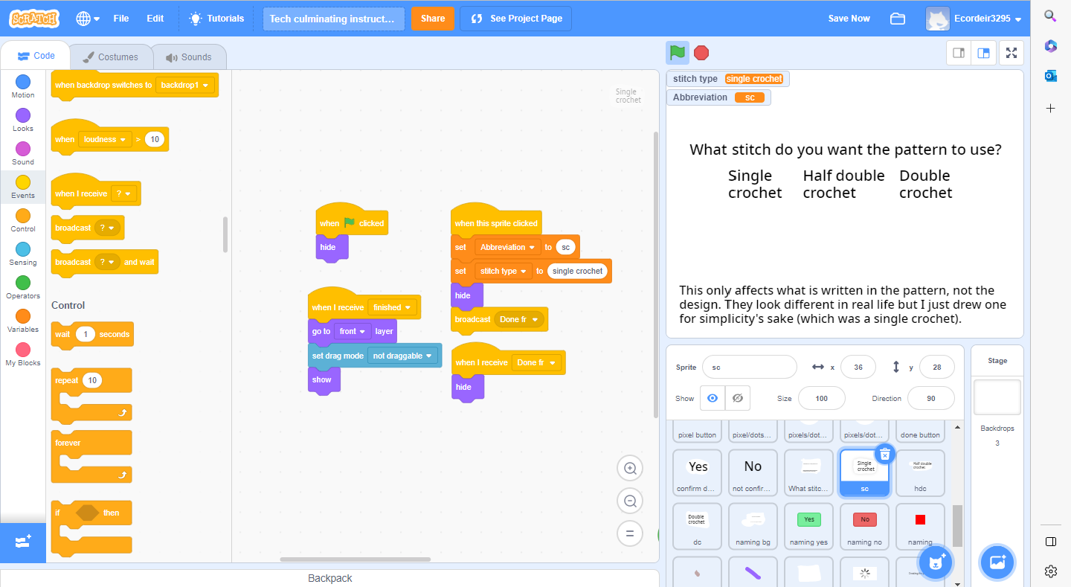Select the Motion blocks category circle
Viewport: 1071px width, 587px height.
click(23, 82)
